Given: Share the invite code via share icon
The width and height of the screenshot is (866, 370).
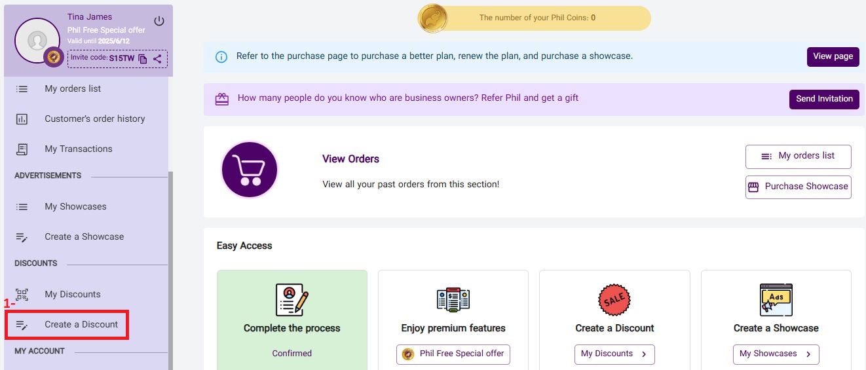Looking at the screenshot, I should (157, 59).
